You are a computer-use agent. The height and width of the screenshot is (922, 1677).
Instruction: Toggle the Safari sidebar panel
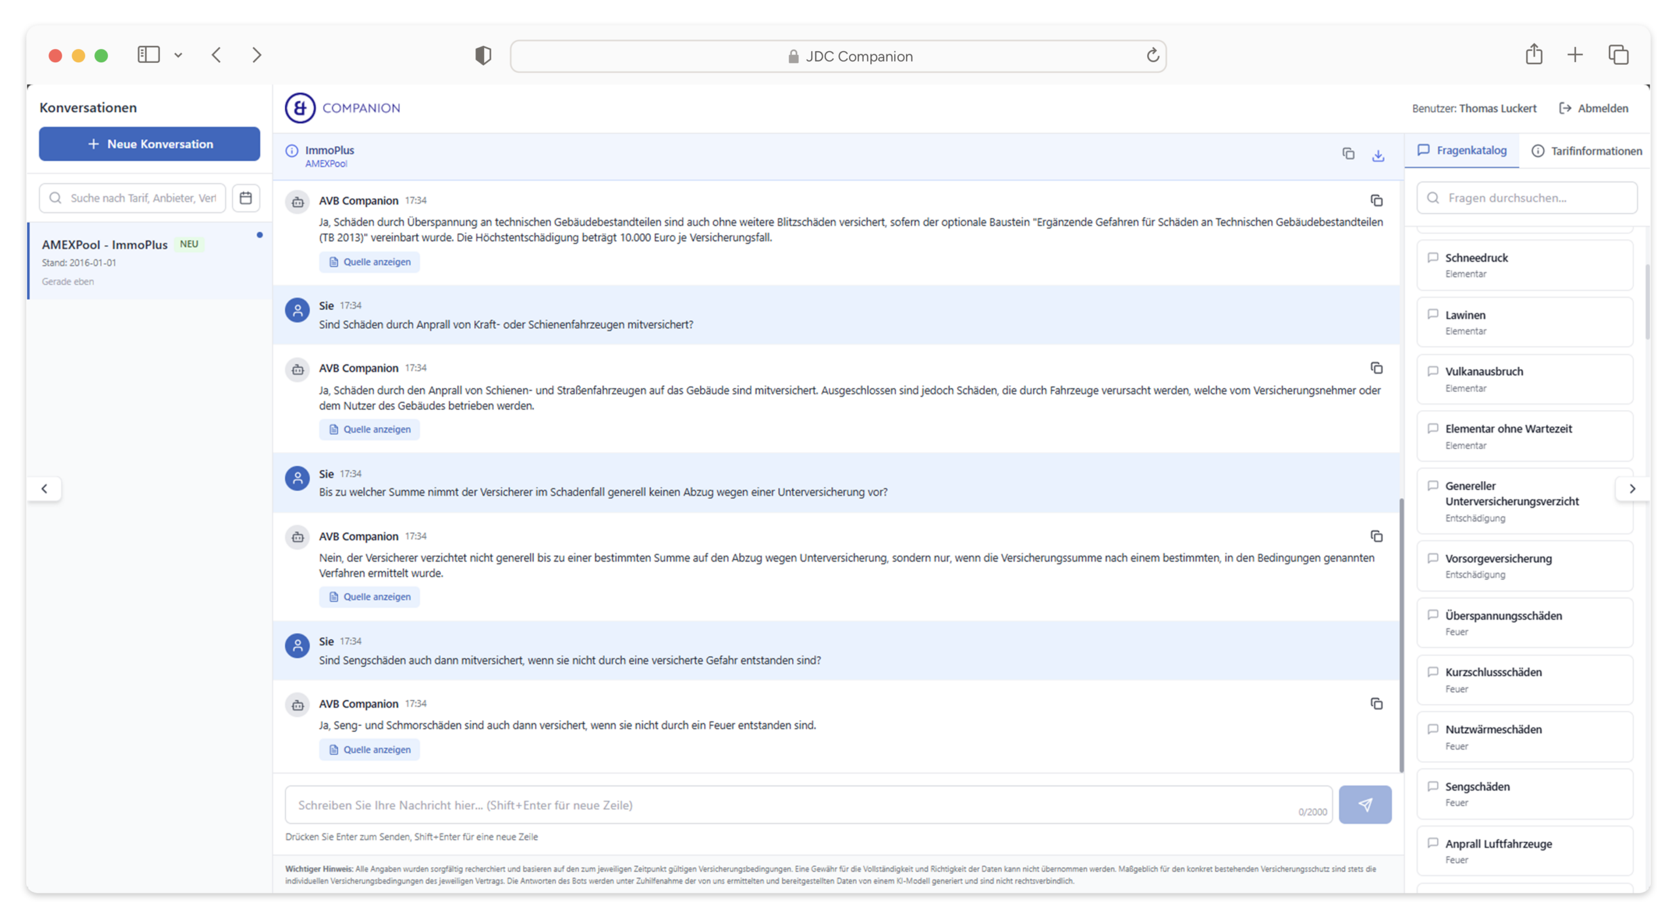coord(149,54)
